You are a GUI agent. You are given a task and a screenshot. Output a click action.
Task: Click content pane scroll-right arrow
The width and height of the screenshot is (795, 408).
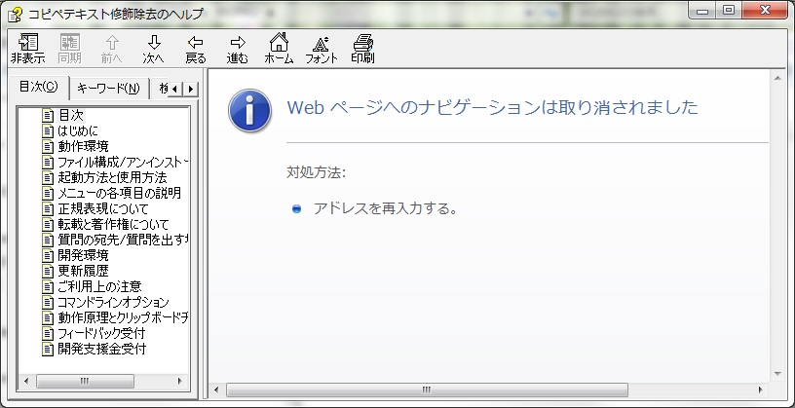point(761,389)
